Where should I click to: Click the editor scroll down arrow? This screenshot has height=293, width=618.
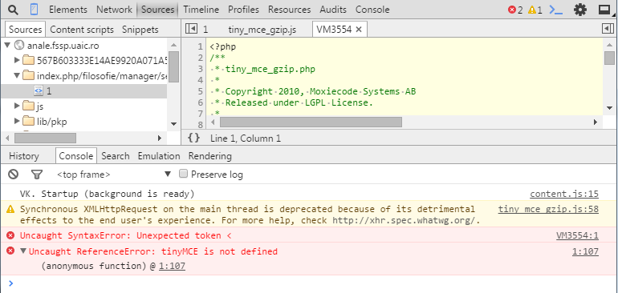coord(609,108)
